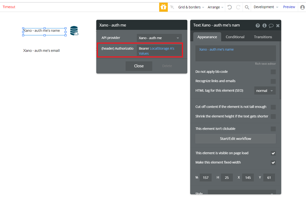Select the pointer arrow tool in toolbar
The width and height of the screenshot is (306, 201).
point(172,7)
